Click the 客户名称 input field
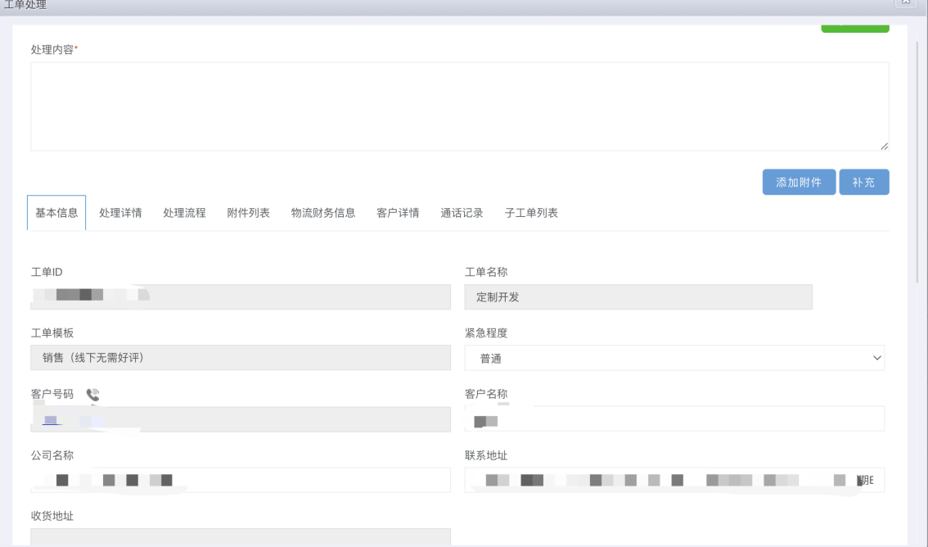This screenshot has height=547, width=928. coord(674,419)
